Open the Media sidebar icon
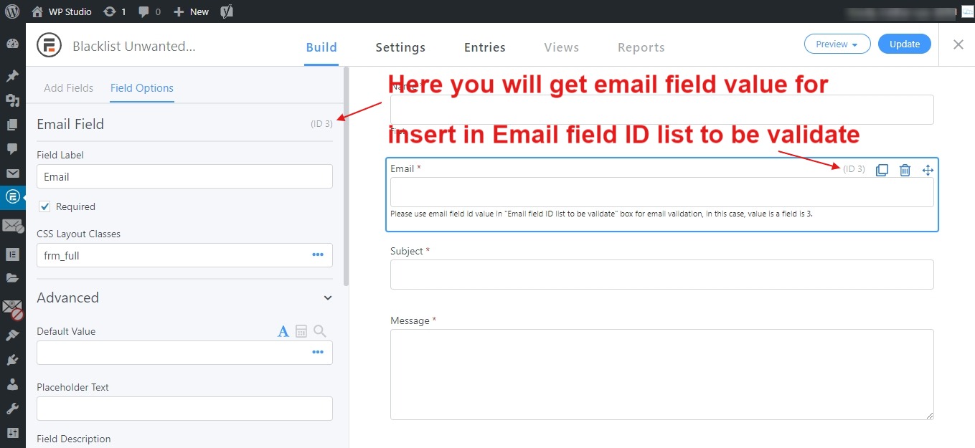 point(12,100)
